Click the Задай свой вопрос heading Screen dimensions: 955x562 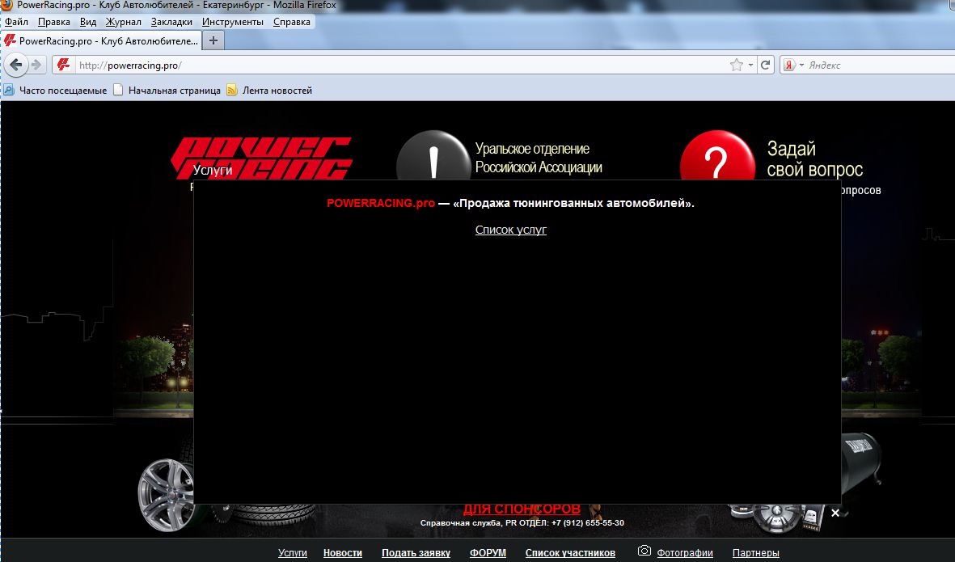coord(815,159)
